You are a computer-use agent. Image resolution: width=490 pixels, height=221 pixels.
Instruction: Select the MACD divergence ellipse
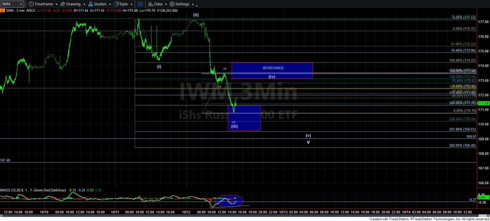[229, 201]
